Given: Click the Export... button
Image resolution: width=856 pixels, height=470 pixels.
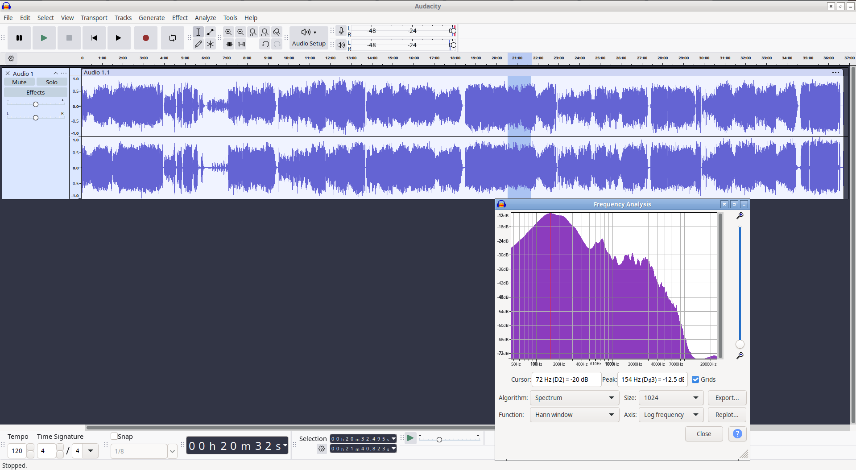Looking at the screenshot, I should pos(727,398).
